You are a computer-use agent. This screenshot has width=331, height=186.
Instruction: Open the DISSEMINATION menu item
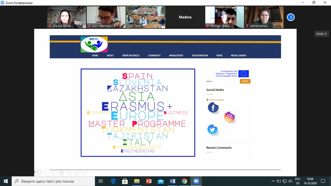(200, 56)
